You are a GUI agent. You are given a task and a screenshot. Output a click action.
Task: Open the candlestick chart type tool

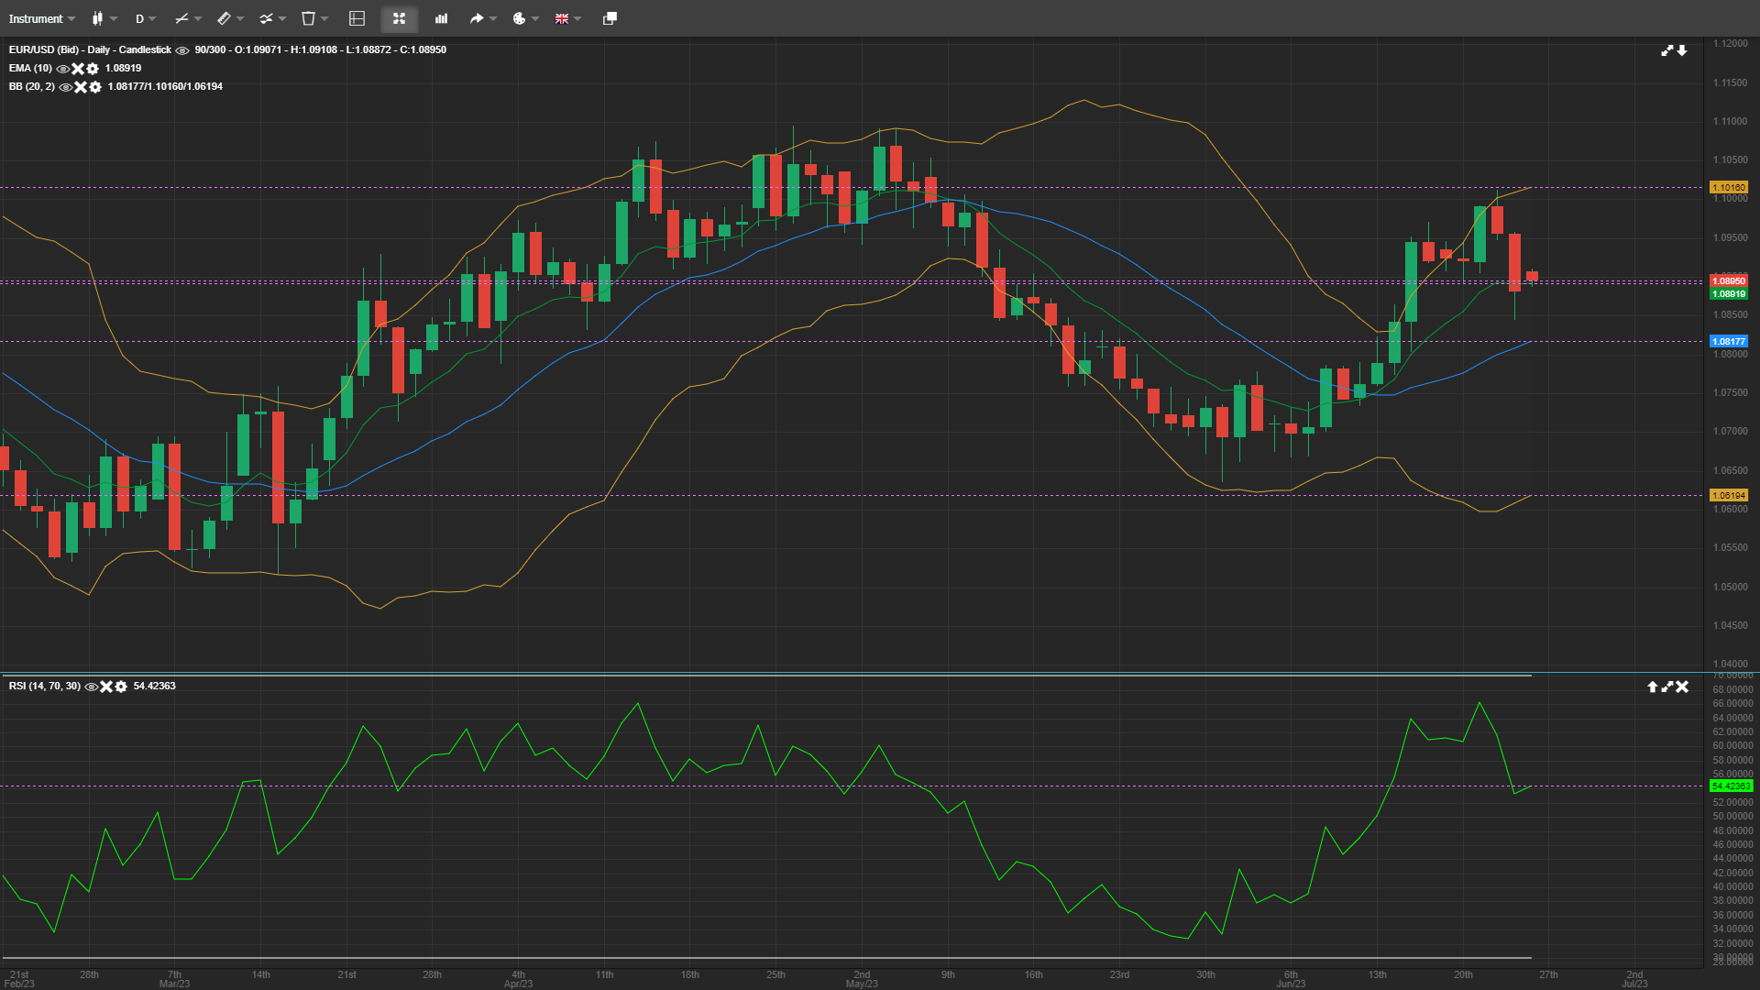coord(98,18)
